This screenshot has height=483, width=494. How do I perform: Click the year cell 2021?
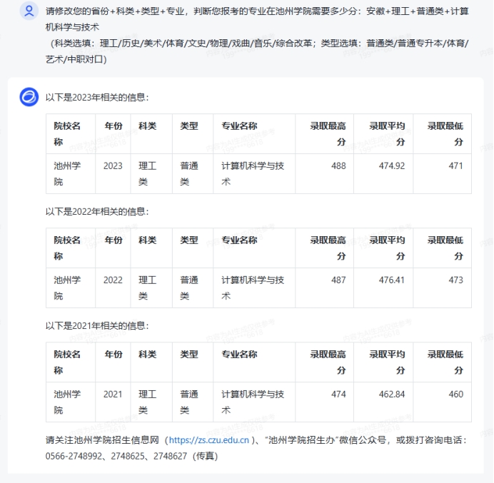click(113, 394)
